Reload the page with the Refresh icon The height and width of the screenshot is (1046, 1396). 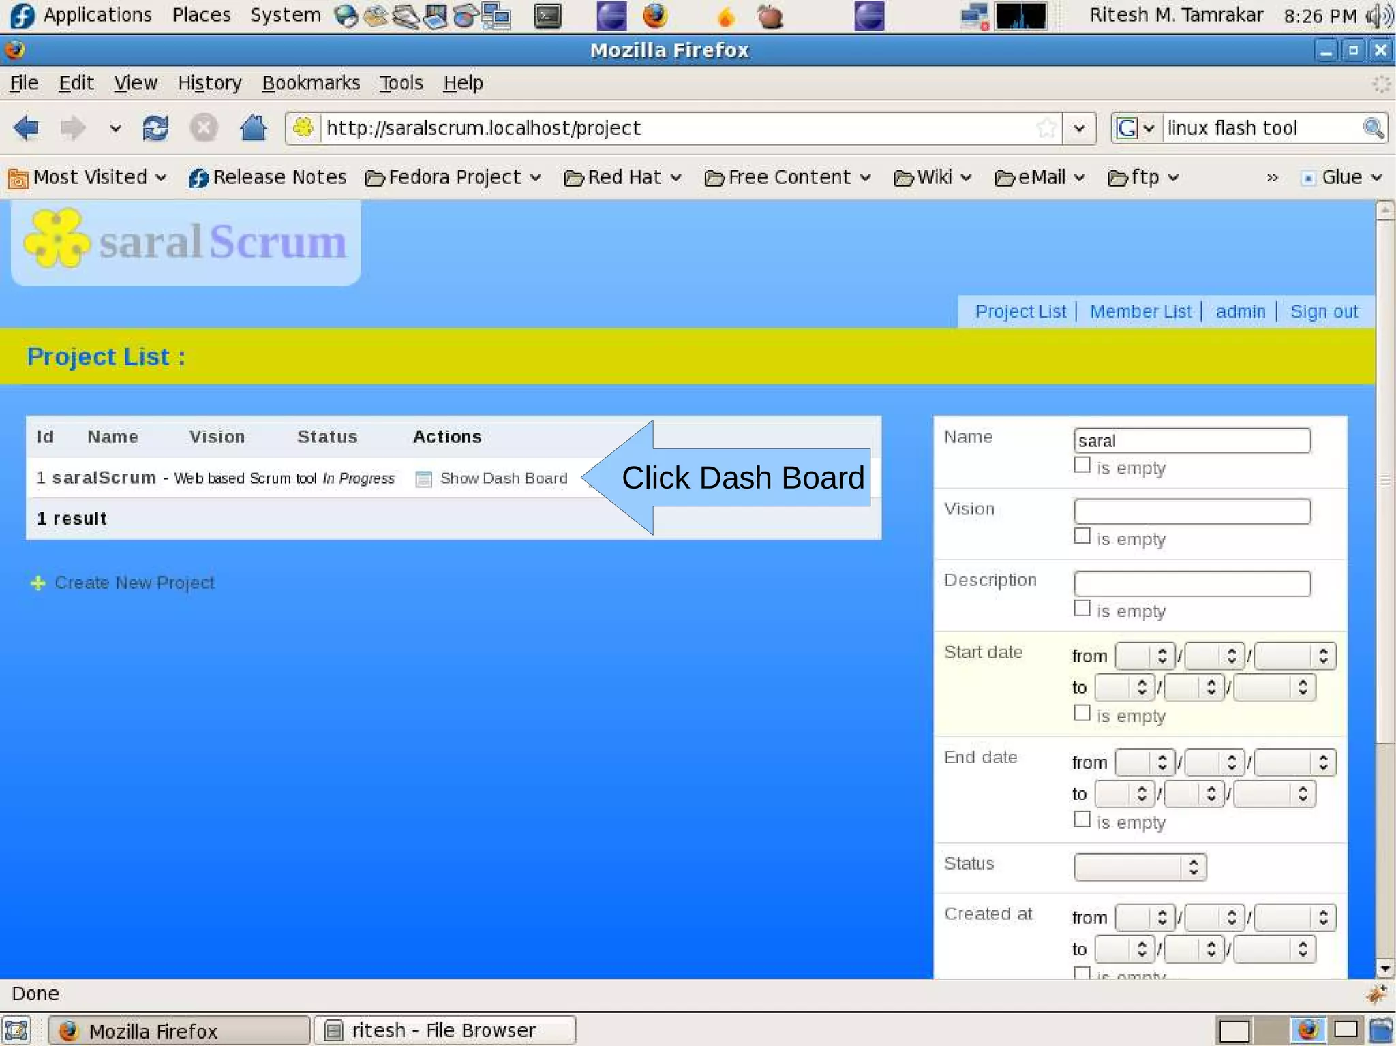pos(155,127)
